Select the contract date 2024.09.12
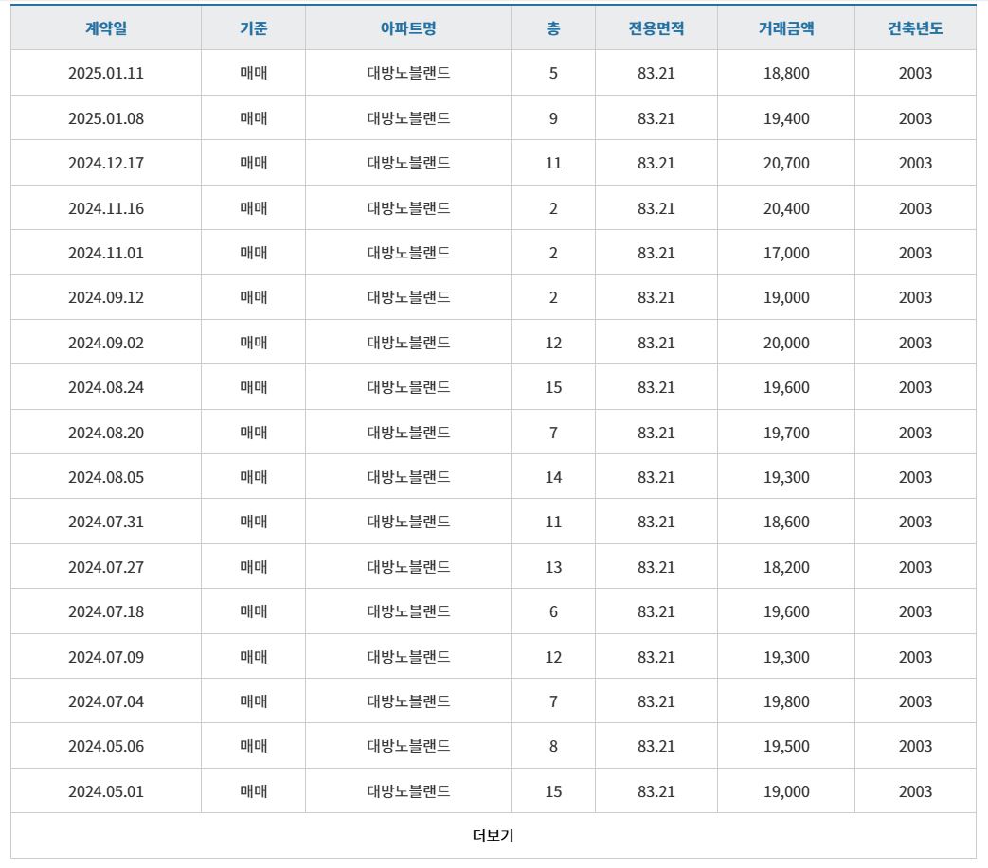The height and width of the screenshot is (868, 988). (106, 298)
